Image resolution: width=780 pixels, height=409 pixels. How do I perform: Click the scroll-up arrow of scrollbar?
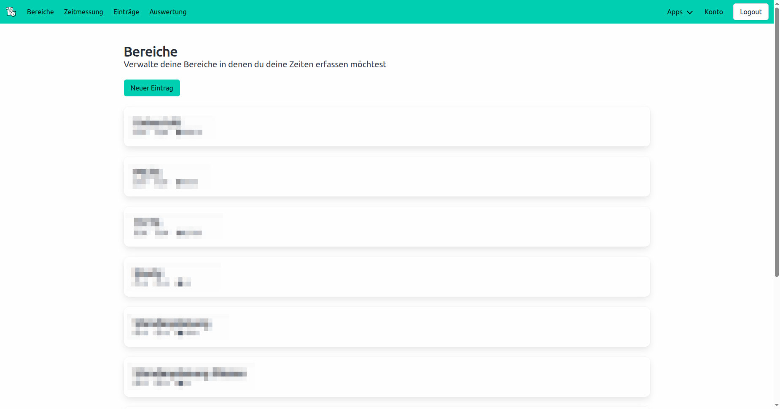[777, 3]
